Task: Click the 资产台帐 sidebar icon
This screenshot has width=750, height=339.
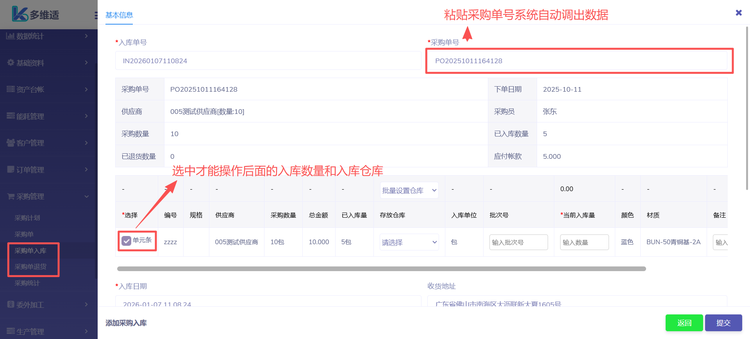Action: tap(11, 89)
